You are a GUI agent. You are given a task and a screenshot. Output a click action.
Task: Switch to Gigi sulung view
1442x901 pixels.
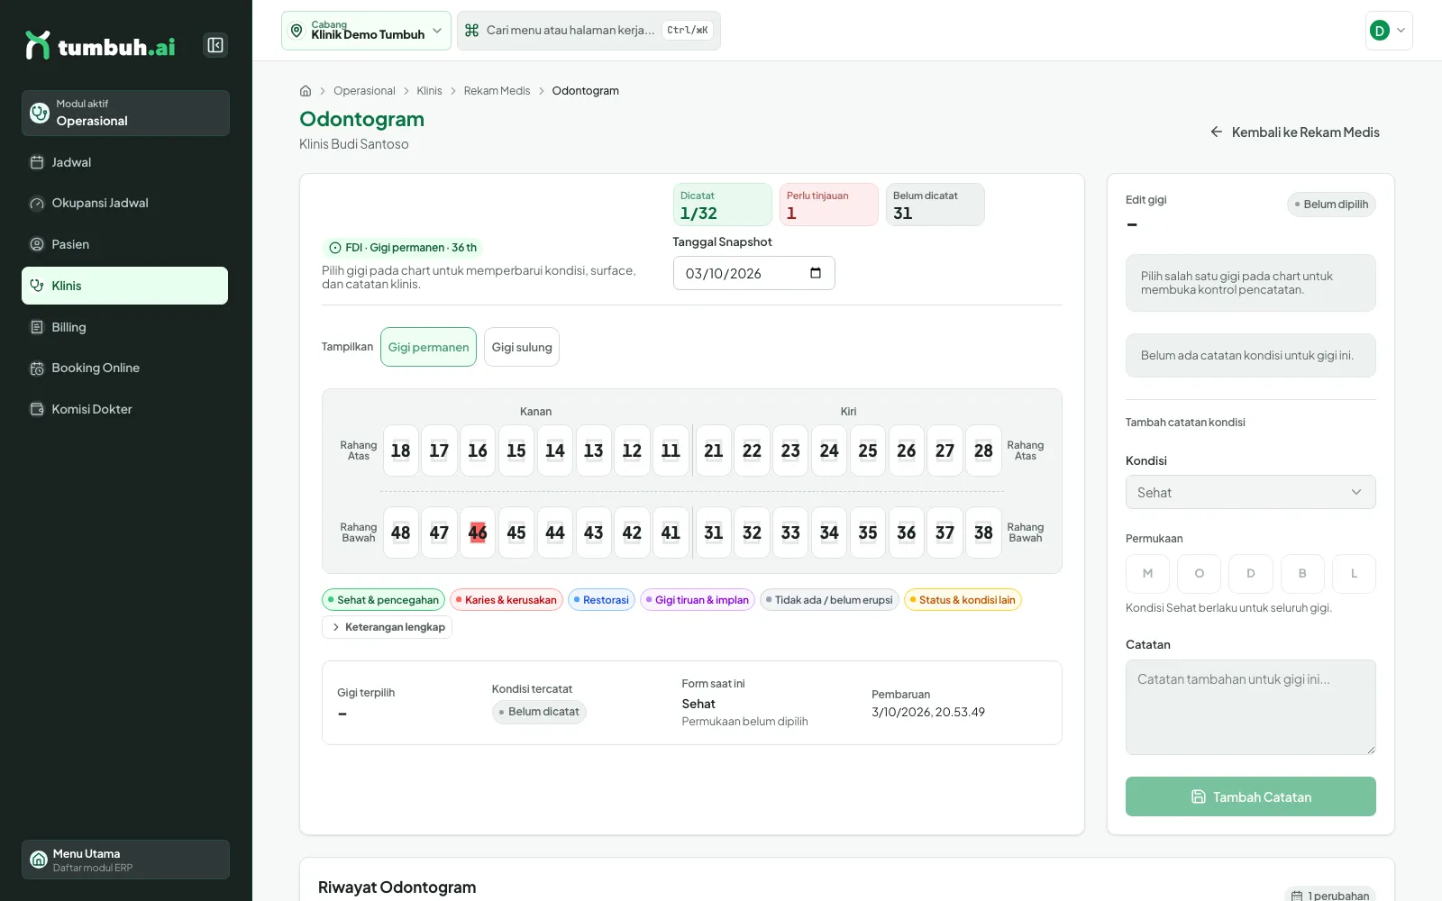522,347
